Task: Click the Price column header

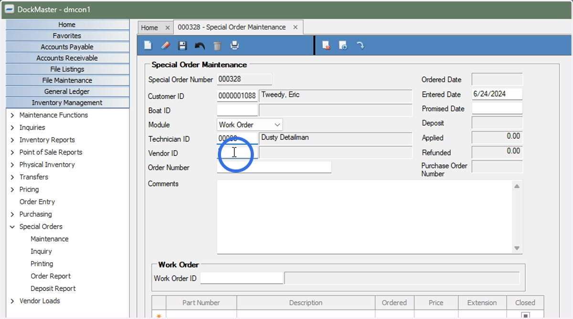Action: pos(436,303)
